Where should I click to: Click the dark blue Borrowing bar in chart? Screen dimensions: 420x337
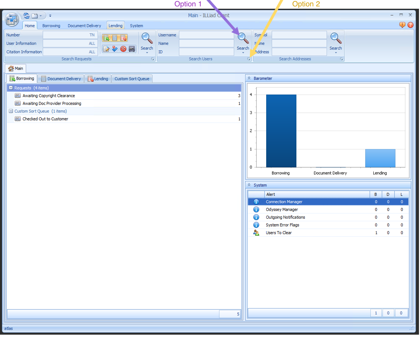click(x=281, y=131)
